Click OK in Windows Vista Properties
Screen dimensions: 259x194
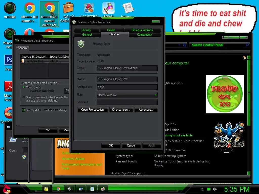(48, 130)
